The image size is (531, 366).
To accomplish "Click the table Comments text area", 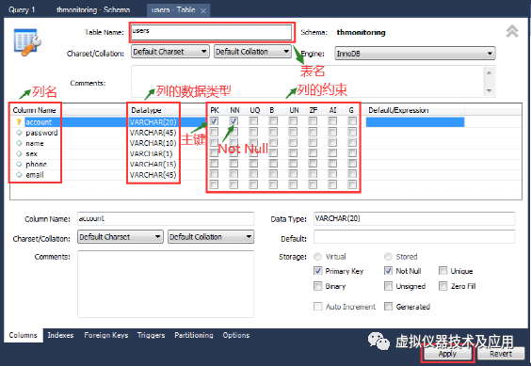I will point(308,81).
